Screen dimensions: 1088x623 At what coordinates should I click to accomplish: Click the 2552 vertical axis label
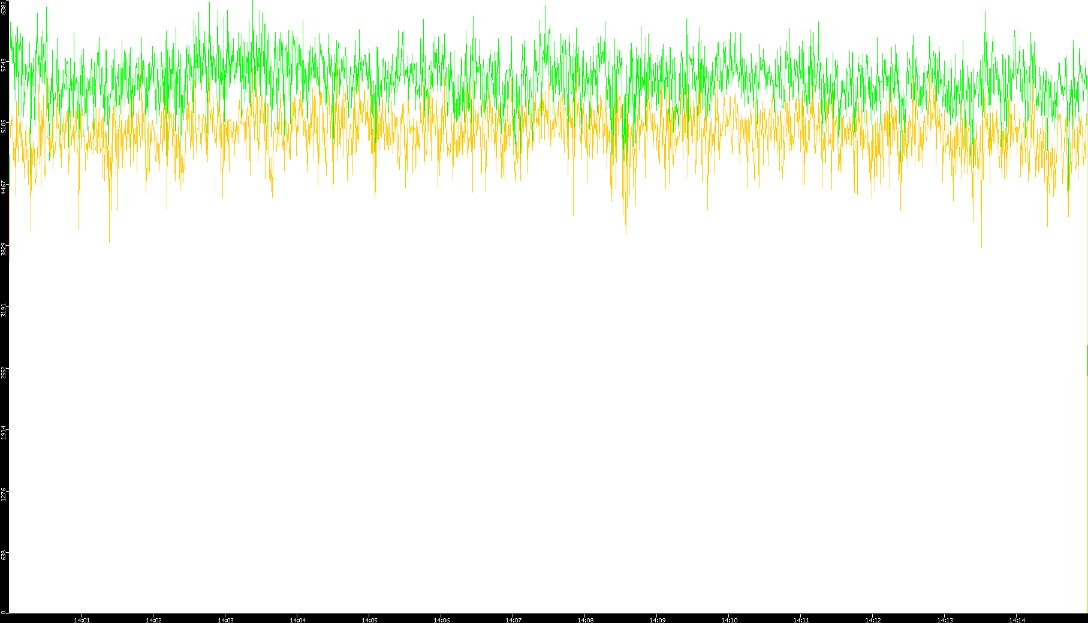click(4, 372)
